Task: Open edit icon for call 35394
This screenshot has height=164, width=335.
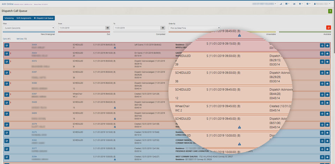Action: (x=7, y=157)
